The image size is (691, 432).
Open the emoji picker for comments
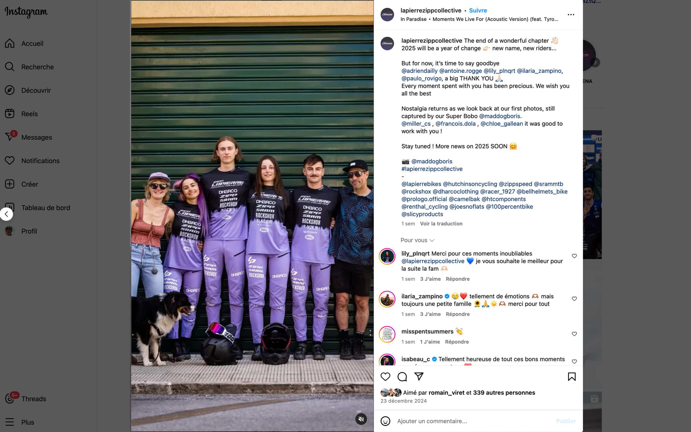(x=385, y=421)
